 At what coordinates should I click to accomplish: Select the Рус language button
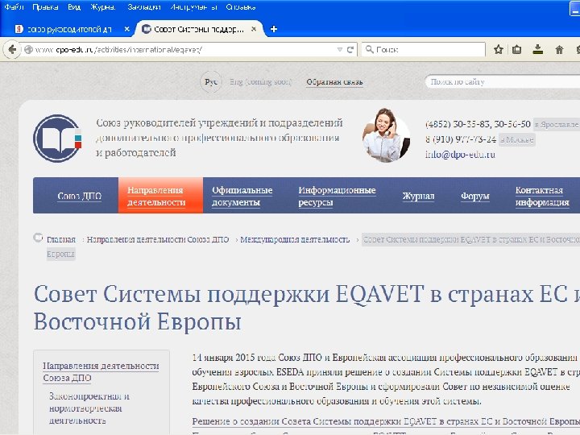211,81
